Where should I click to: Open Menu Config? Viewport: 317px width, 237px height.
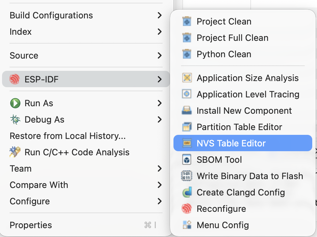point(222,225)
